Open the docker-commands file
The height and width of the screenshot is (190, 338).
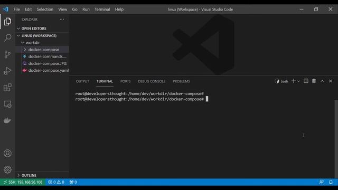(42, 56)
